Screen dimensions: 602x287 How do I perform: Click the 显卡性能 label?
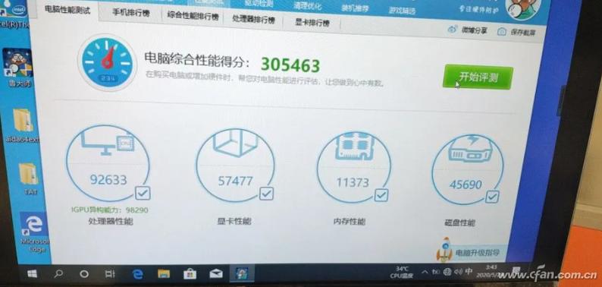pos(234,221)
